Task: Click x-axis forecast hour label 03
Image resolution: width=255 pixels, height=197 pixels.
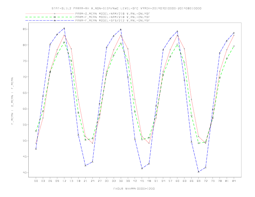Action: [43, 181]
